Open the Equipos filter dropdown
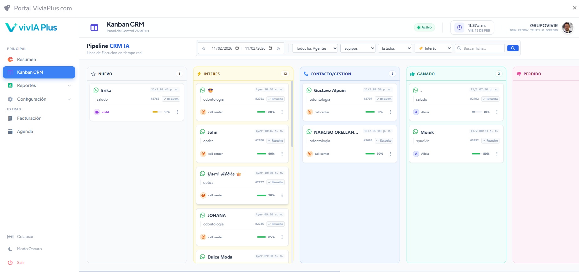579x272 pixels. (x=358, y=48)
